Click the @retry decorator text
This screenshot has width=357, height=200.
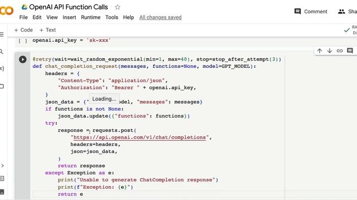point(42,59)
